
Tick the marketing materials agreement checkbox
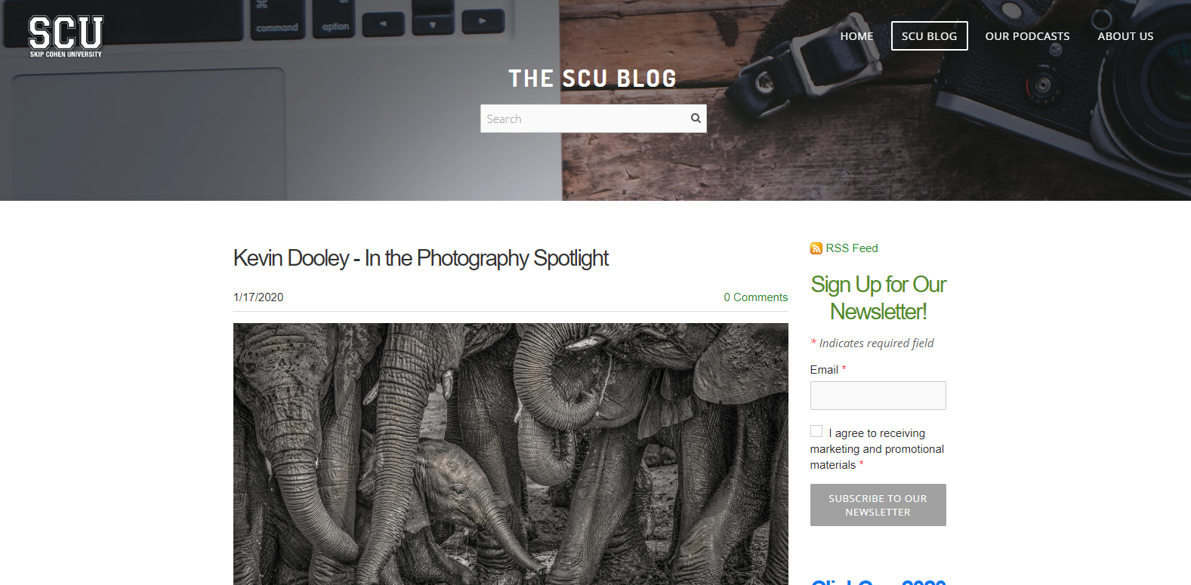[x=816, y=431]
